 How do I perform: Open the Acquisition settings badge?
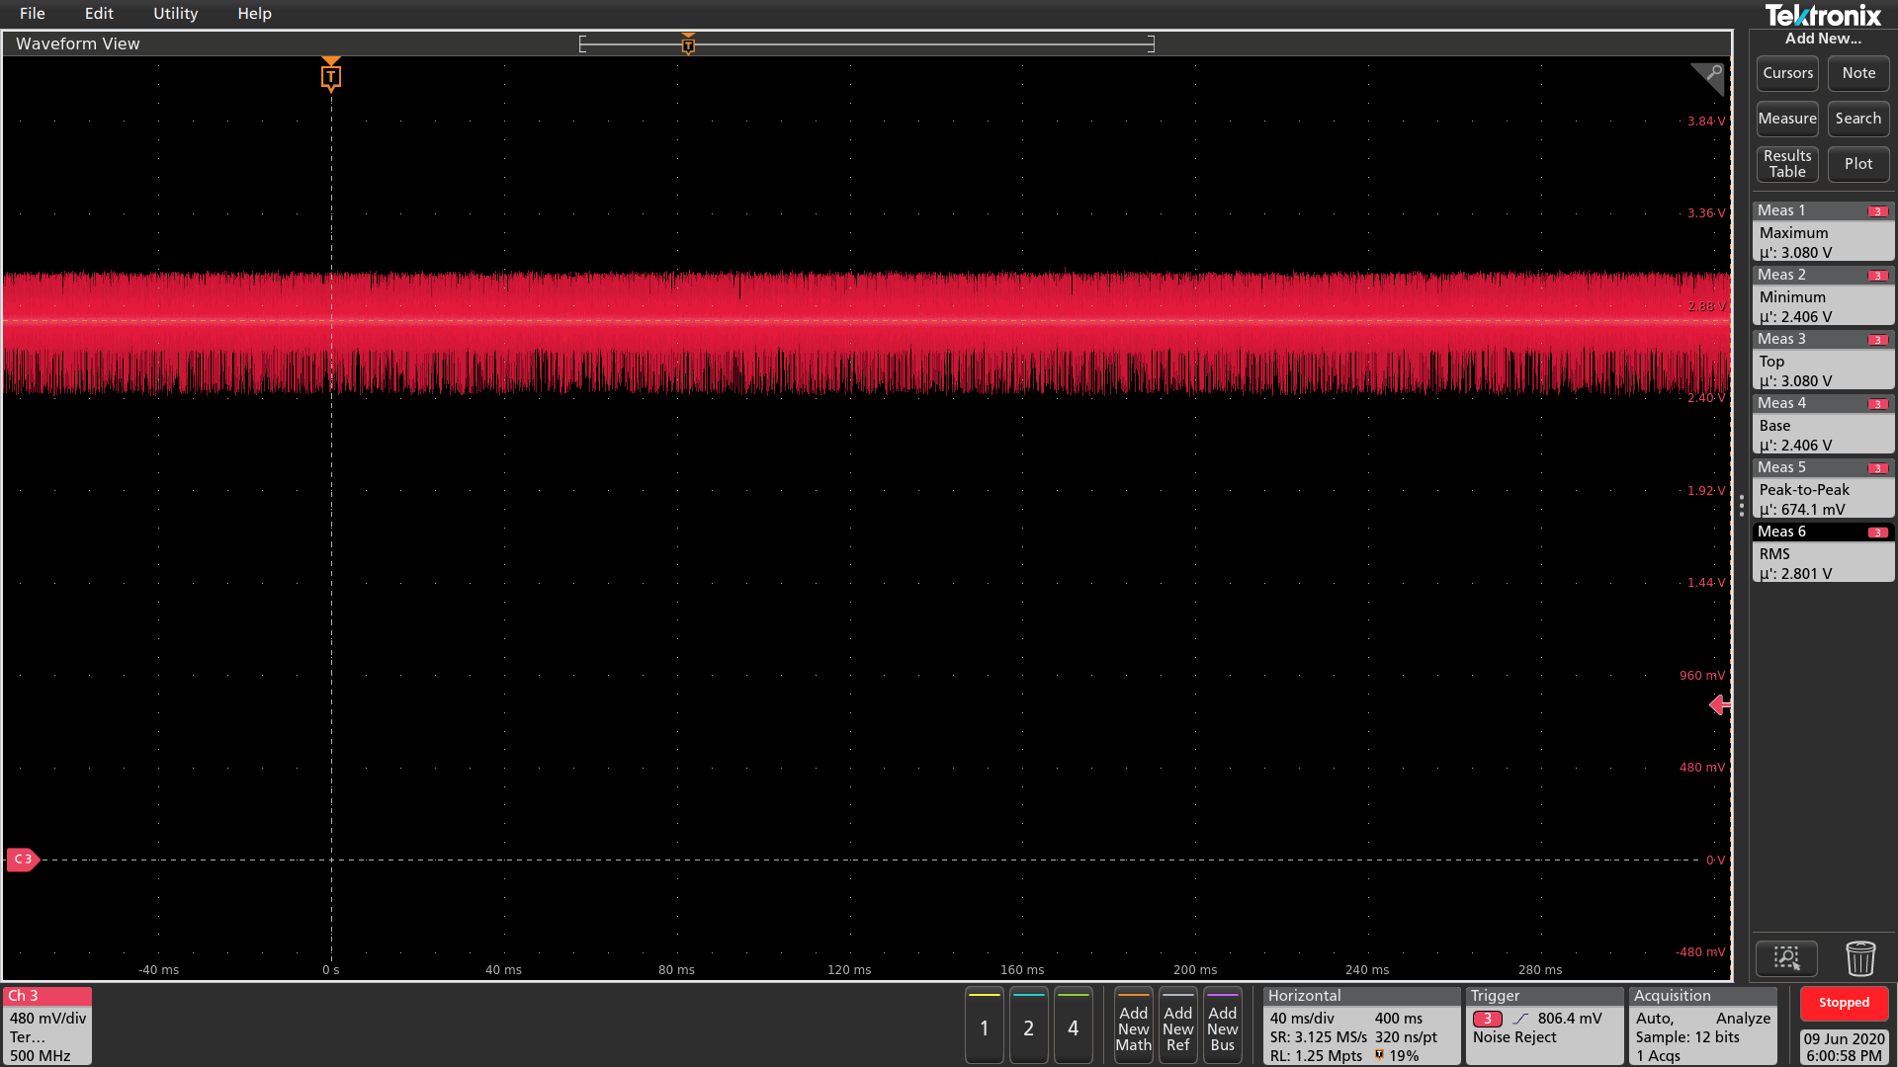pos(1702,1026)
